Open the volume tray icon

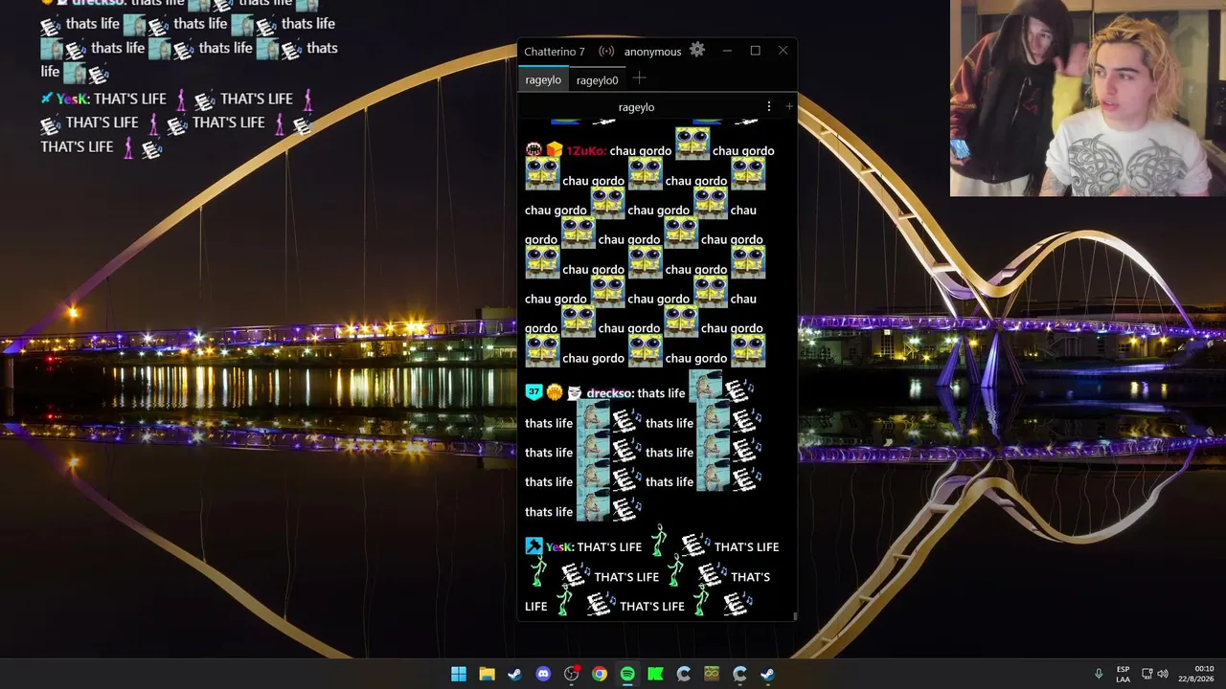click(x=1163, y=674)
